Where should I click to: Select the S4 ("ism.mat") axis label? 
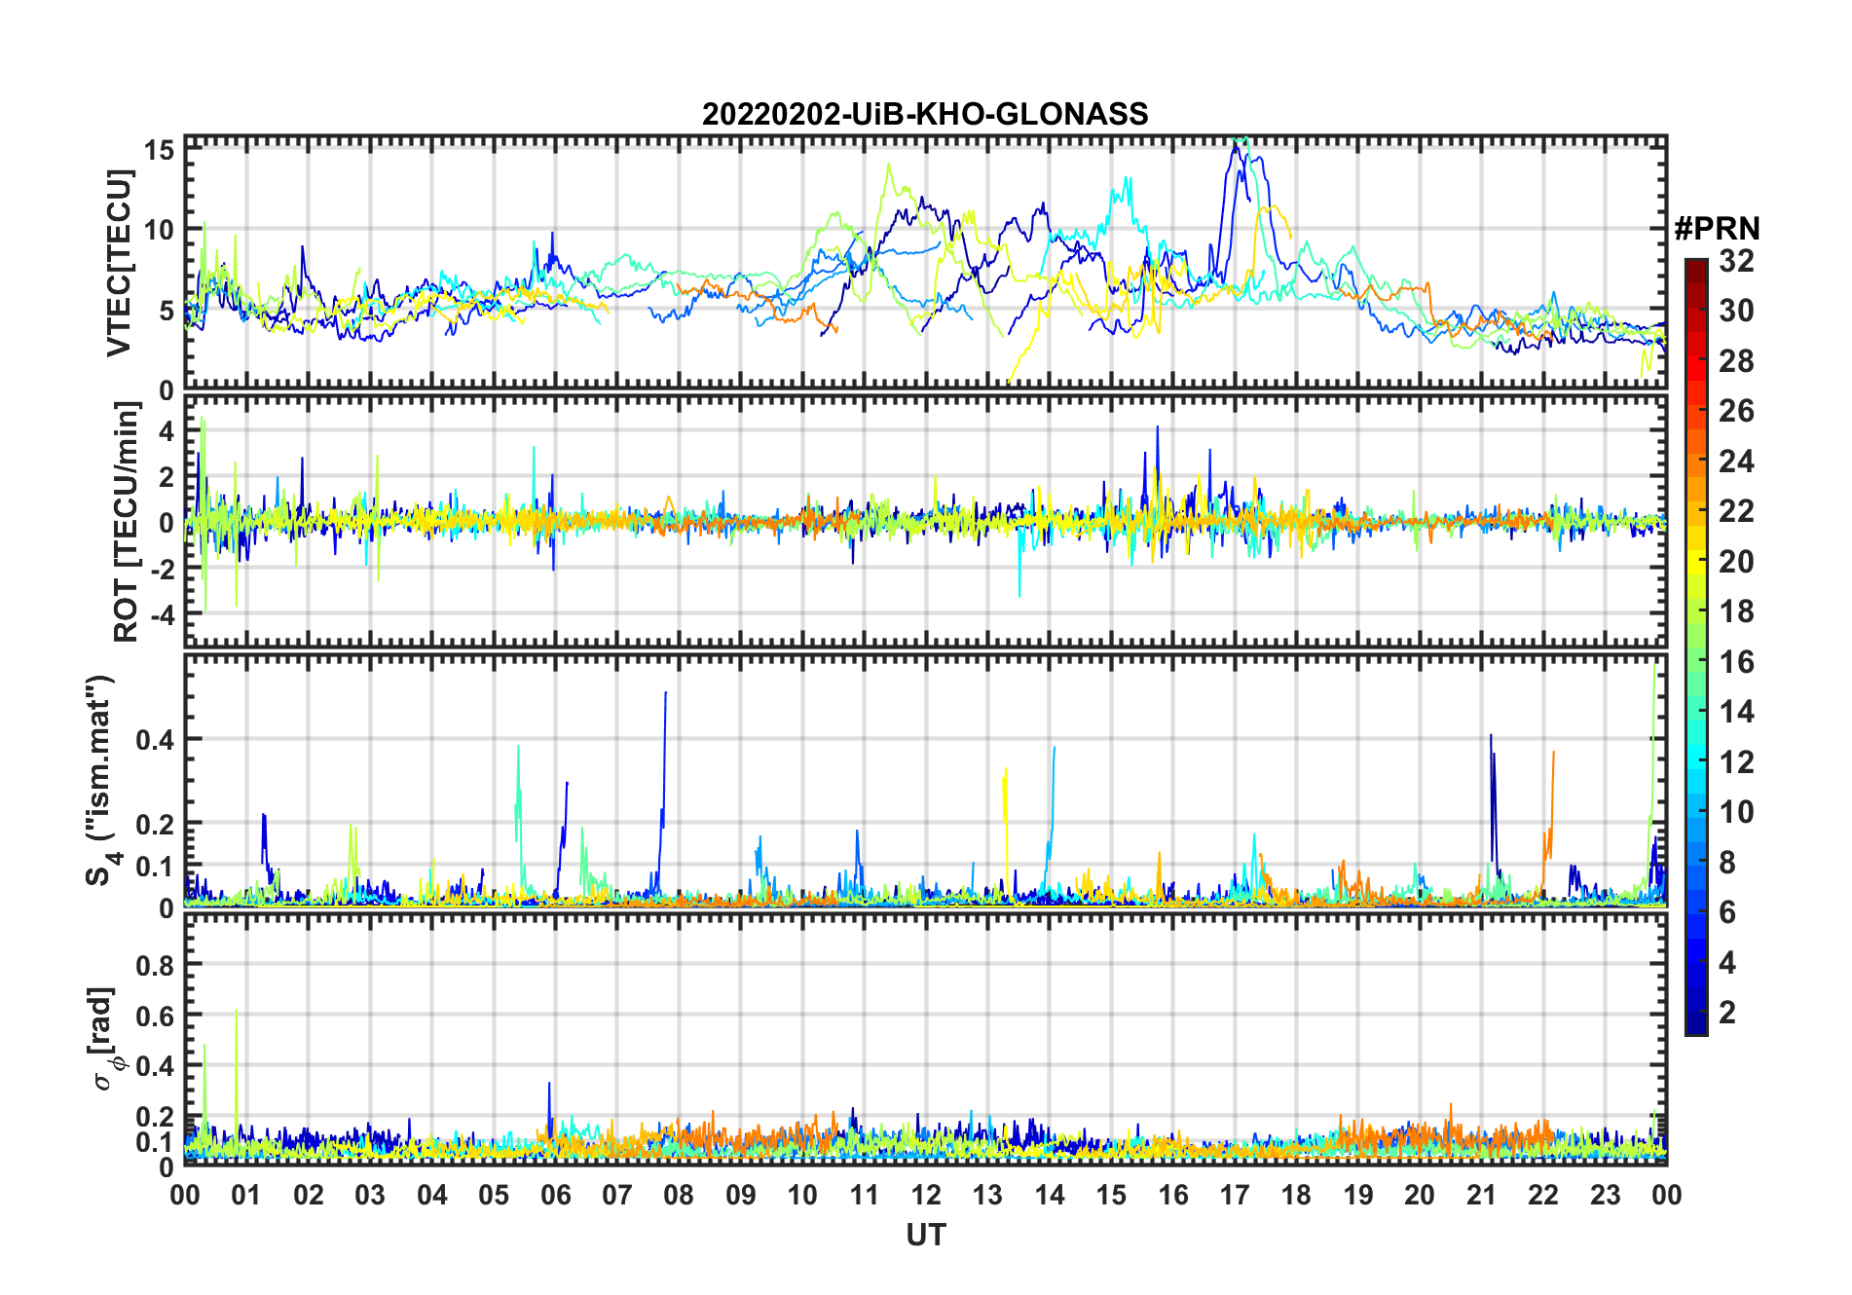(x=101, y=780)
